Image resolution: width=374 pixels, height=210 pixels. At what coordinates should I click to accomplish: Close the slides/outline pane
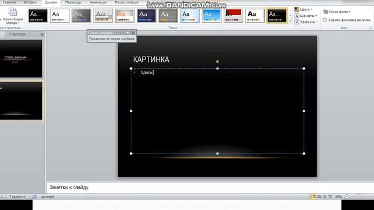(x=41, y=34)
